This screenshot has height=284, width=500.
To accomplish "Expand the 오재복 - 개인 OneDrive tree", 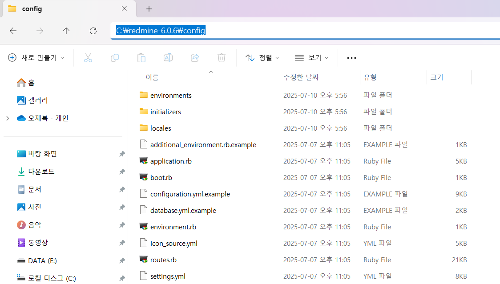I will pos(8,118).
